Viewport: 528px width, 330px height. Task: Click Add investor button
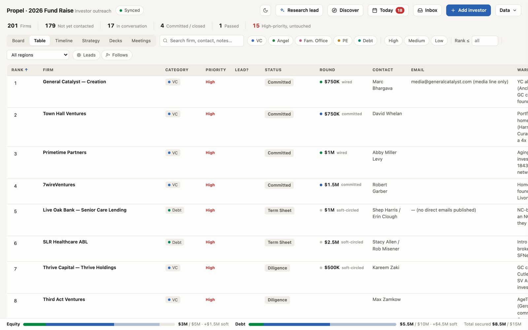tap(468, 10)
